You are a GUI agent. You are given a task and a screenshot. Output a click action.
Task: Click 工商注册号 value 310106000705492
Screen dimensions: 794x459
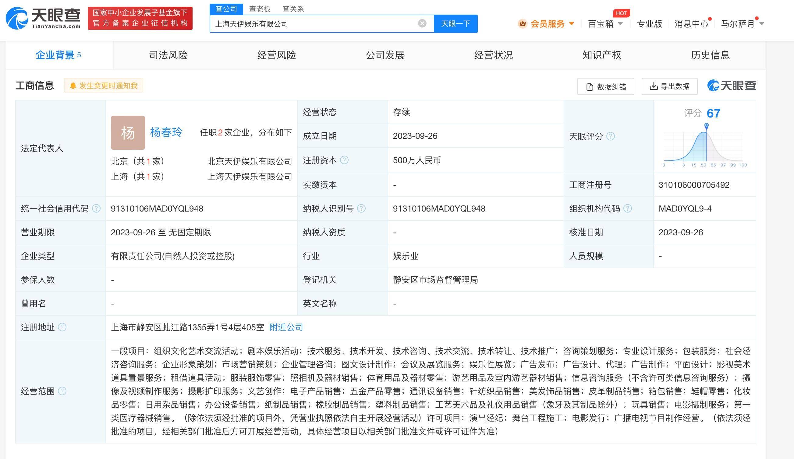coord(694,185)
